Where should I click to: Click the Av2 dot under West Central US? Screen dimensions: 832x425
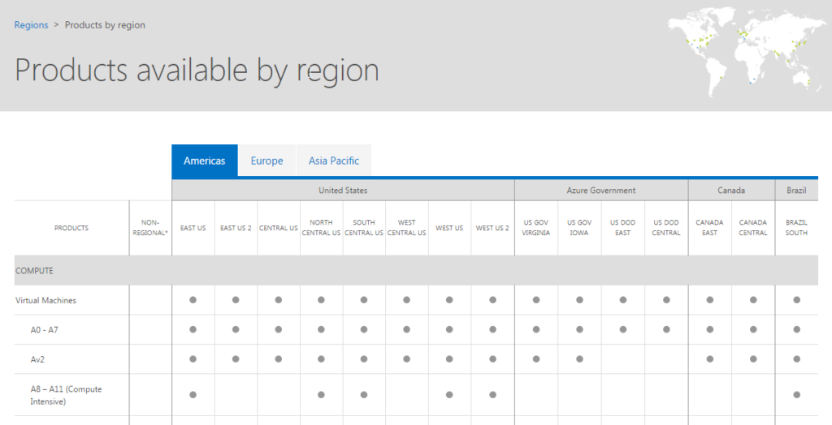406,359
